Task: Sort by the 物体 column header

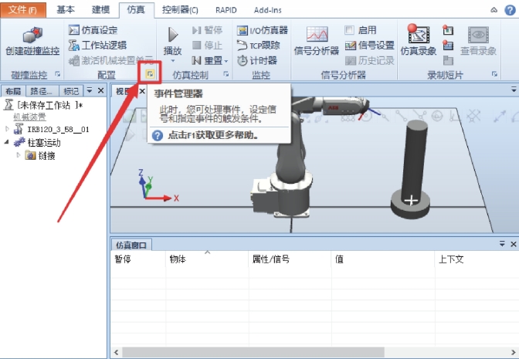Action: click(x=207, y=259)
